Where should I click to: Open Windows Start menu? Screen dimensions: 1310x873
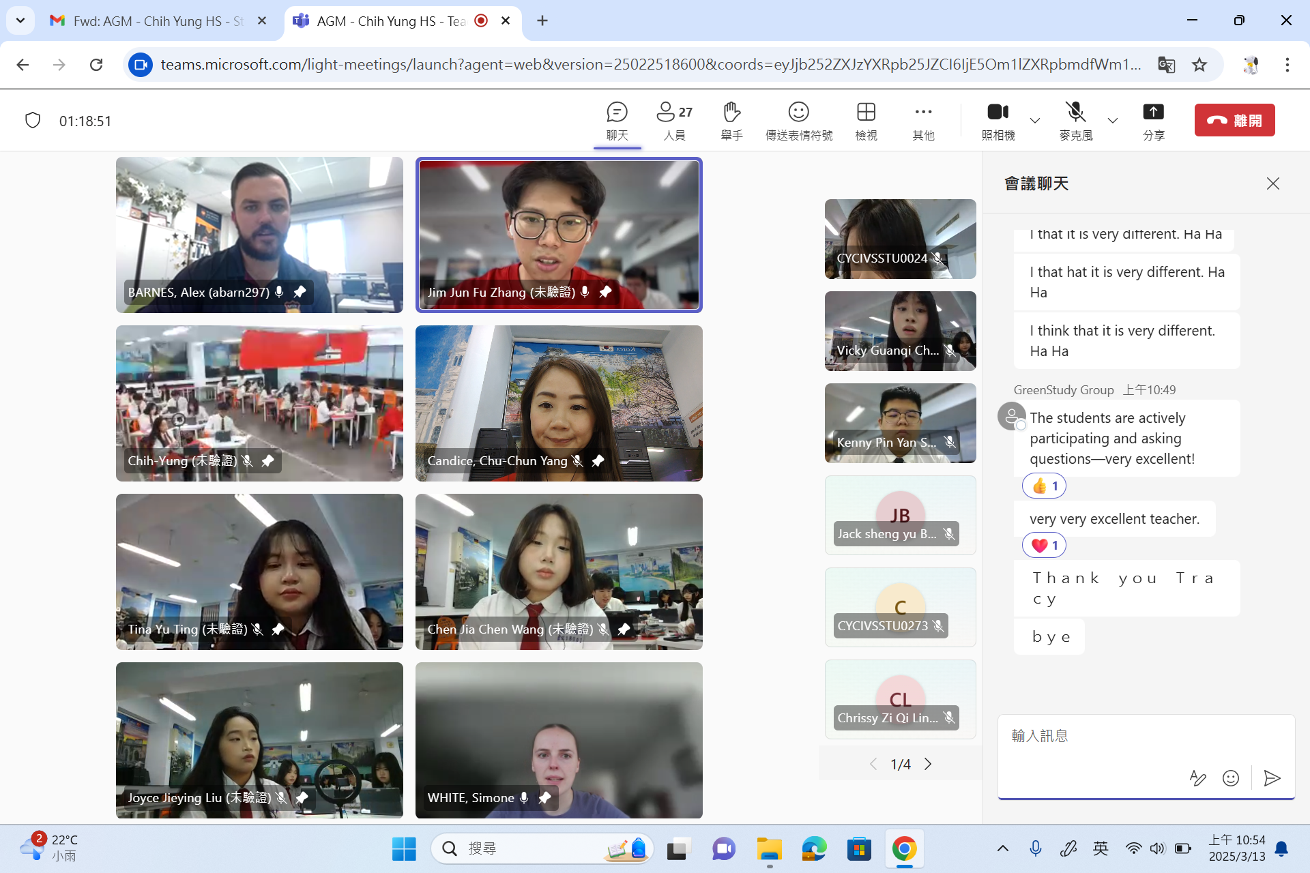tap(404, 848)
